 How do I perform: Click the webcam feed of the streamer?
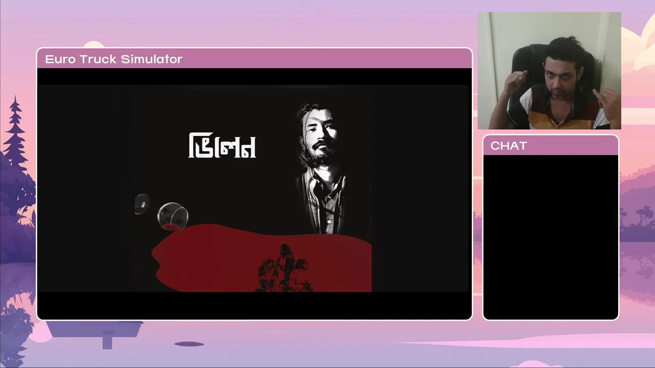pos(549,71)
